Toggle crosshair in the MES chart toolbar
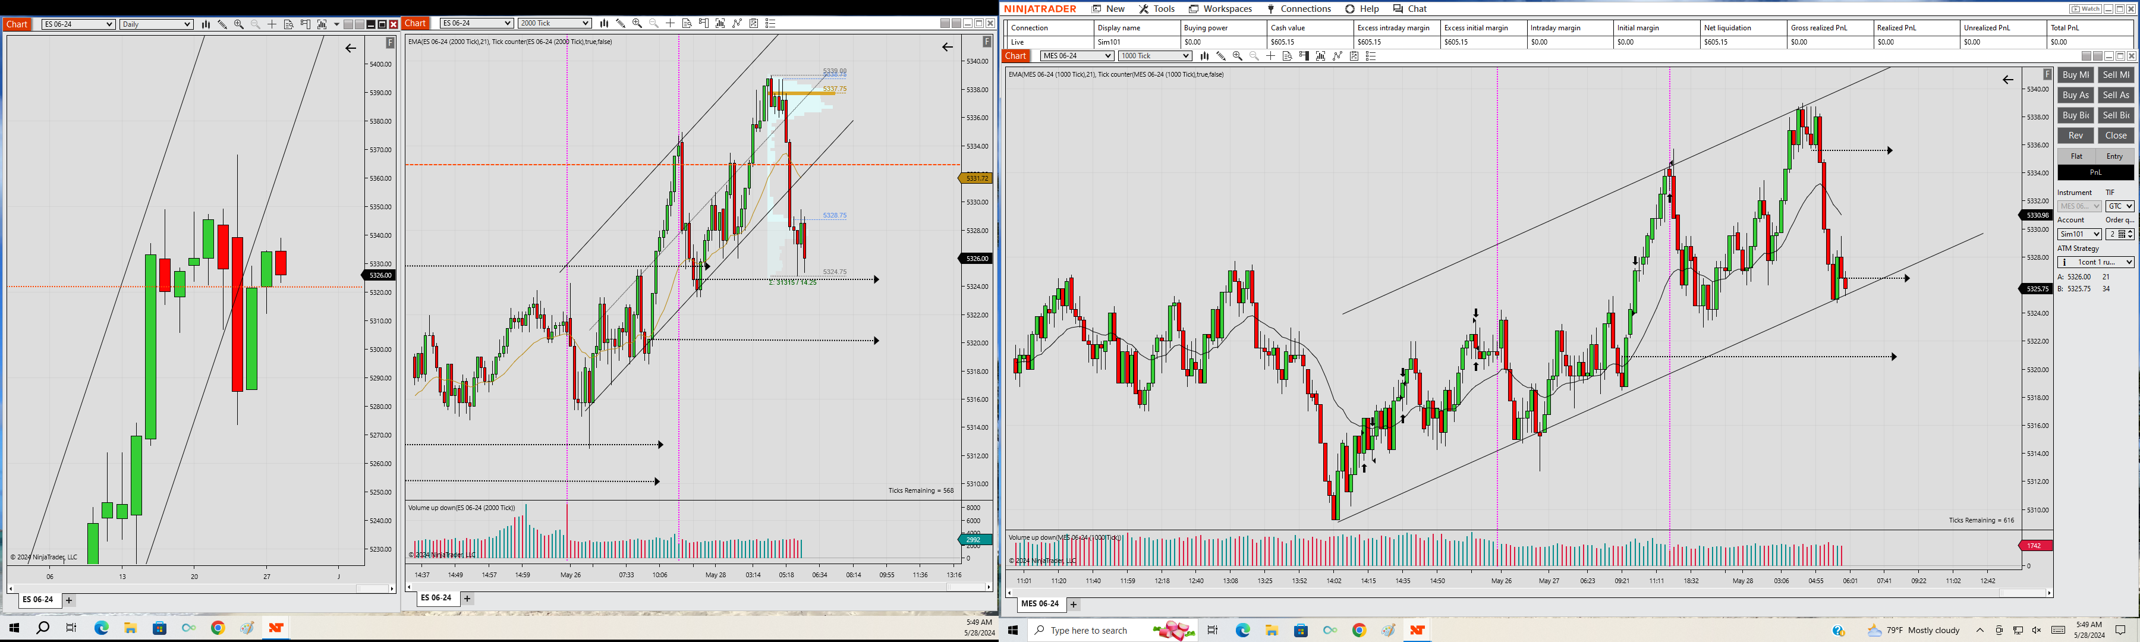 click(1270, 56)
